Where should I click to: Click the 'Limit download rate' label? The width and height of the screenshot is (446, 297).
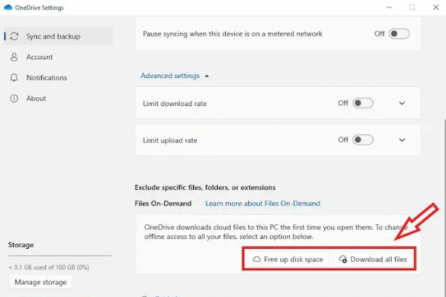(175, 103)
